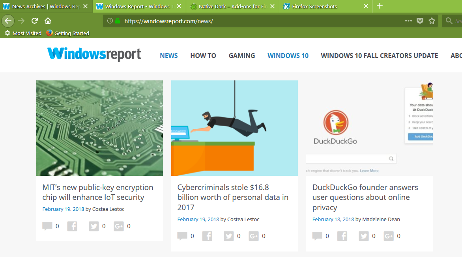Click date link on MIT encryption article
This screenshot has width=462, height=257.
click(x=64, y=209)
